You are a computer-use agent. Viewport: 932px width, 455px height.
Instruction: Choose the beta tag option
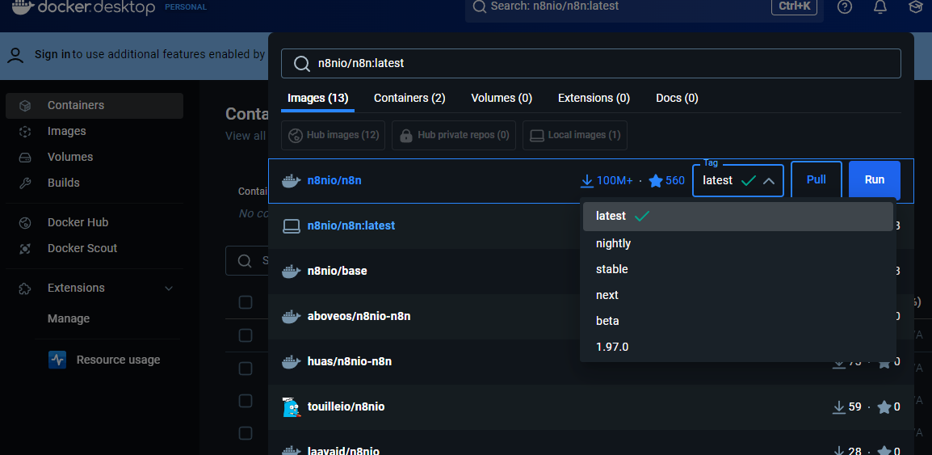(737, 321)
